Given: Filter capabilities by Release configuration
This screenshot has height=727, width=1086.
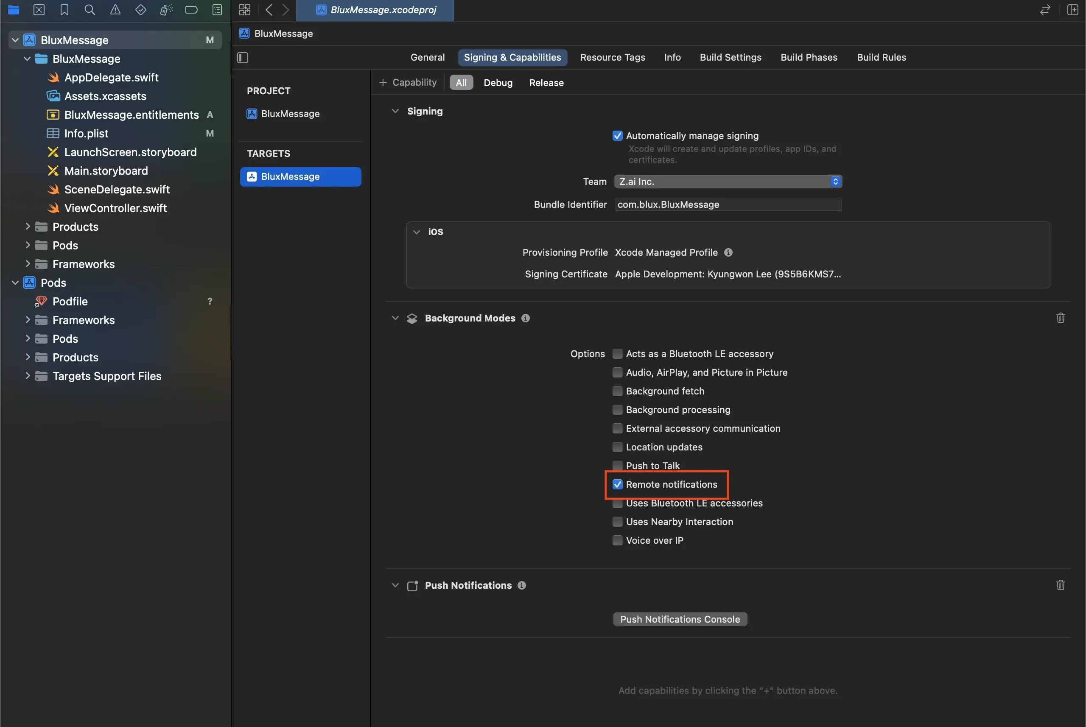Looking at the screenshot, I should (x=546, y=83).
